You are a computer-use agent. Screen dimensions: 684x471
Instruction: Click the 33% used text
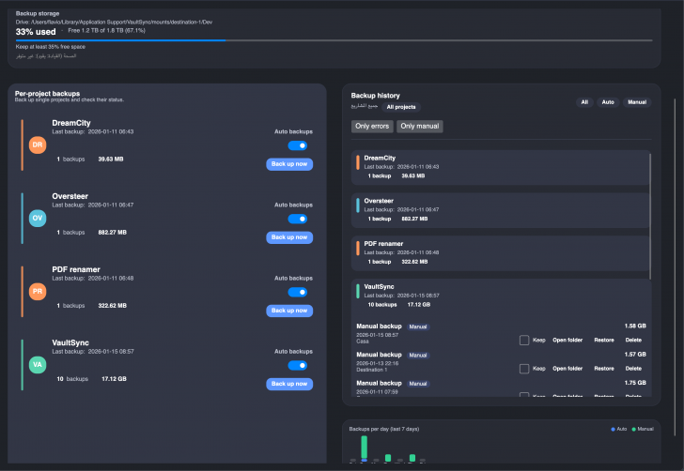pos(36,32)
